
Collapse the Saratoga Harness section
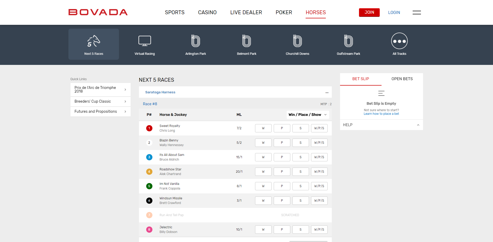click(x=327, y=92)
